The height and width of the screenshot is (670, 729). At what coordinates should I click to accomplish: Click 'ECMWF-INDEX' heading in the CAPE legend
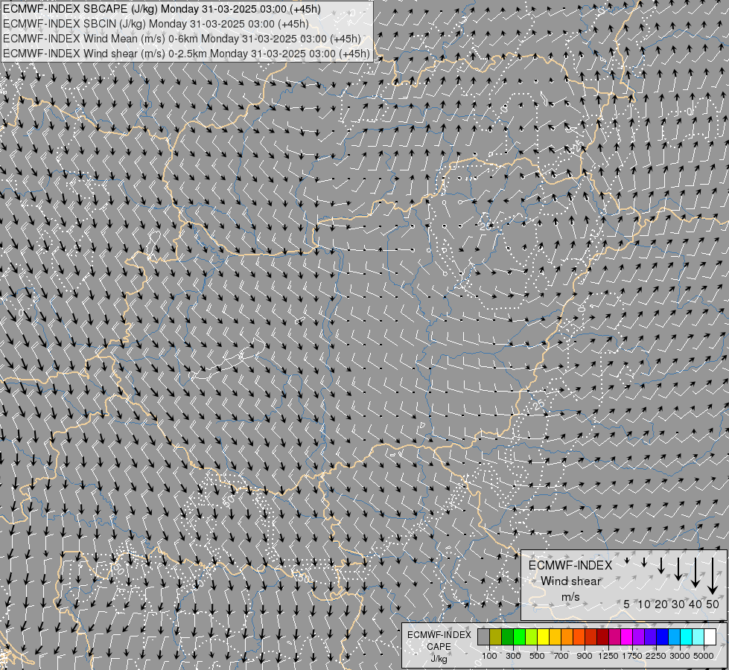439,635
